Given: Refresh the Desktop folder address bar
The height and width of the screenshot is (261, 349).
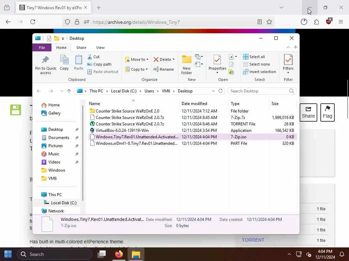Looking at the screenshot, I should (x=221, y=91).
